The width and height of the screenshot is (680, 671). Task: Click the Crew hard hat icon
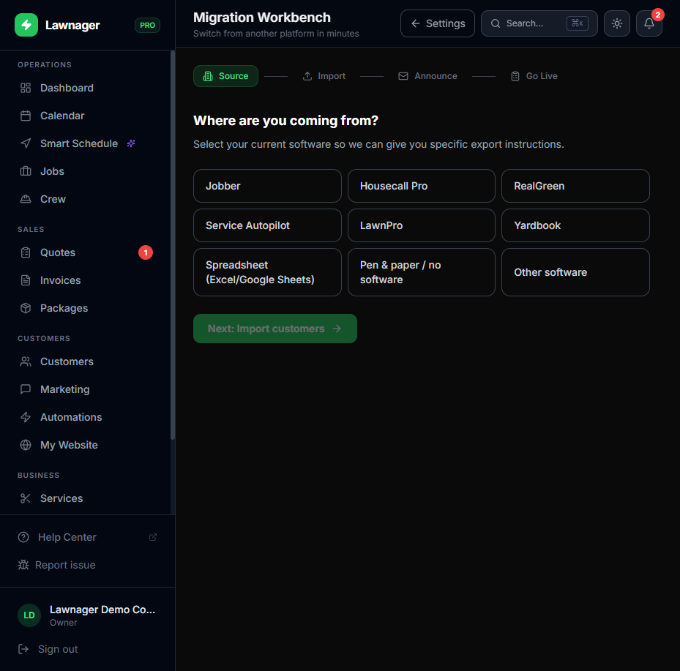pyautogui.click(x=26, y=199)
